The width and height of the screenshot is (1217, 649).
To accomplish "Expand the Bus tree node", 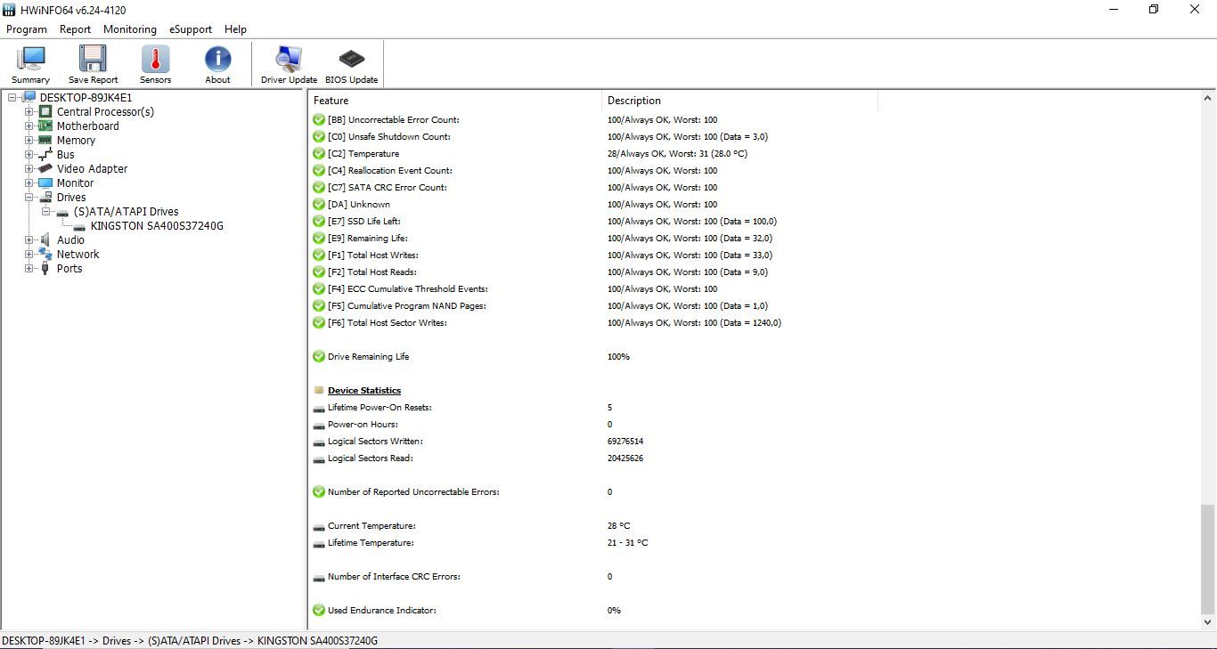I will point(29,154).
